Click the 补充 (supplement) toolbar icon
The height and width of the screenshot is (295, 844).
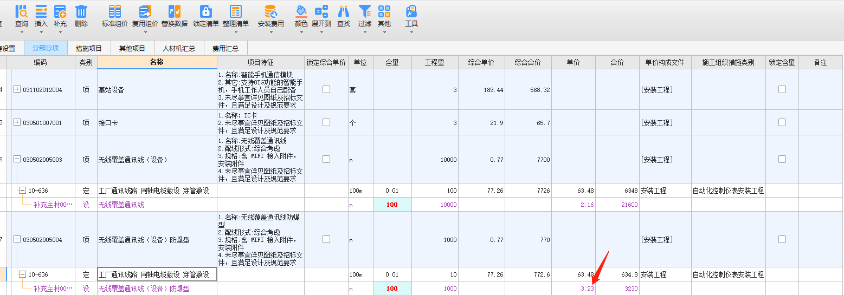[60, 11]
